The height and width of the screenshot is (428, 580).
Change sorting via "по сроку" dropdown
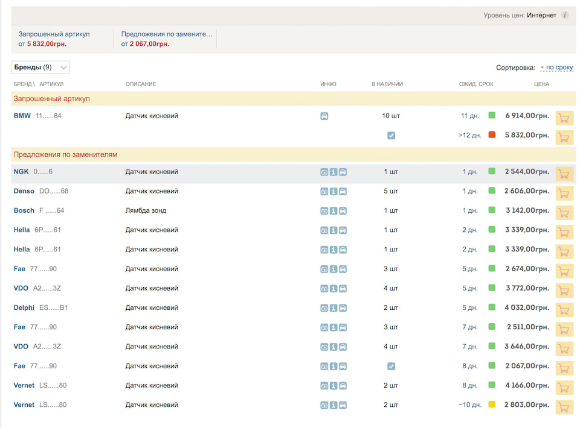pos(556,68)
